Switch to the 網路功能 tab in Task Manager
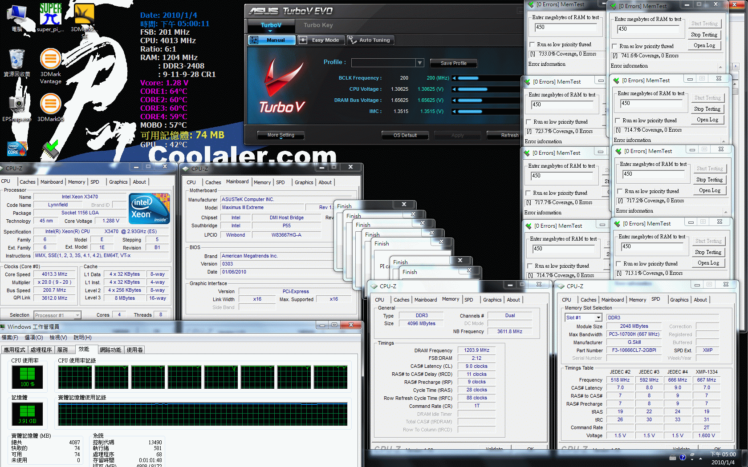Screen dimensions: 748x467 coord(110,350)
